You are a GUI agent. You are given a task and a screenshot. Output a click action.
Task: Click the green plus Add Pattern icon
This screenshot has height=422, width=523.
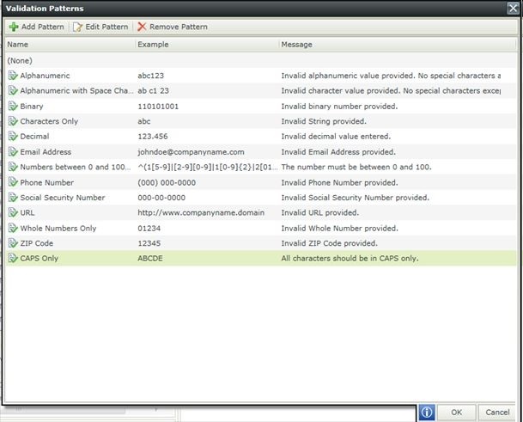point(14,27)
